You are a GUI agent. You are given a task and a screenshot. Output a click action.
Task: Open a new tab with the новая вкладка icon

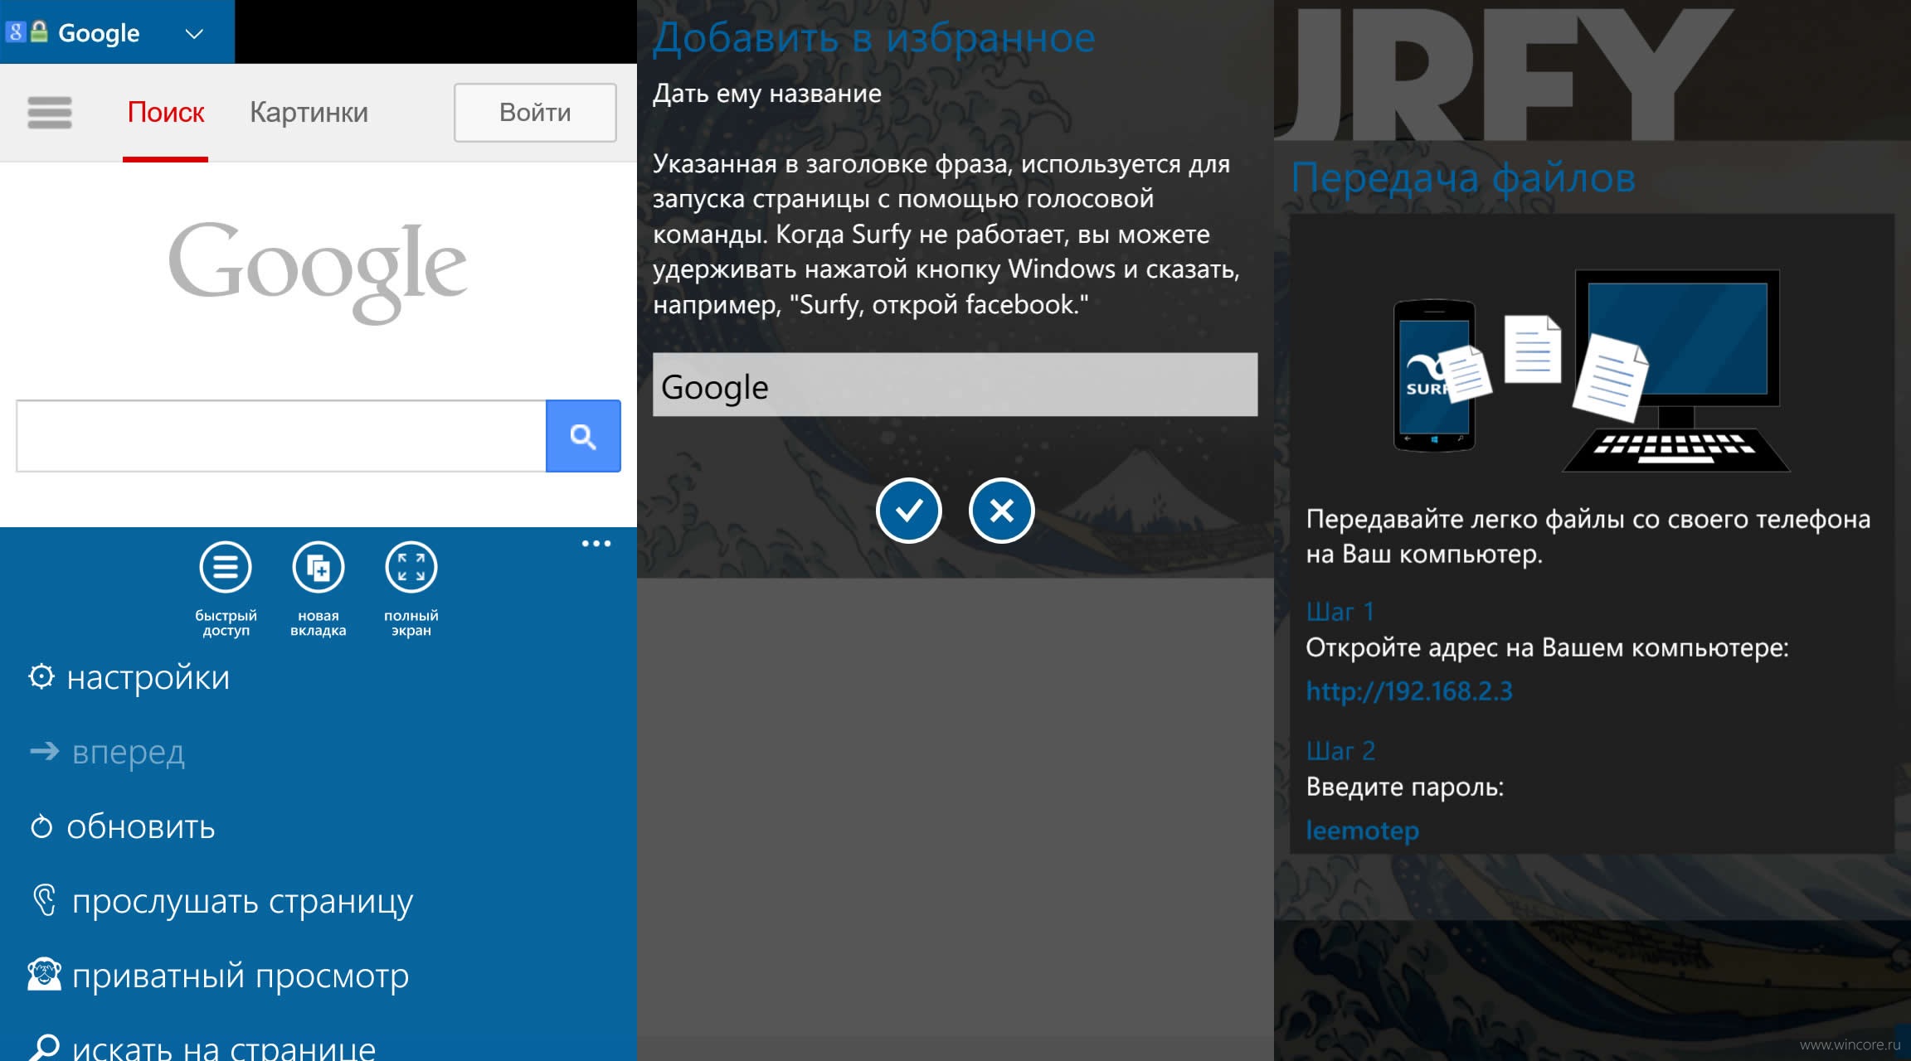tap(318, 568)
